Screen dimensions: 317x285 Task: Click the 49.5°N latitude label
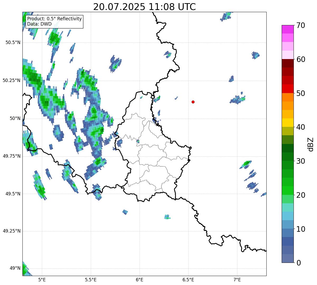pyautogui.click(x=13, y=194)
